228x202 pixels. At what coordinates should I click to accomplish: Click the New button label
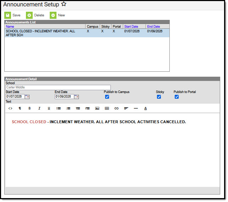[61, 15]
